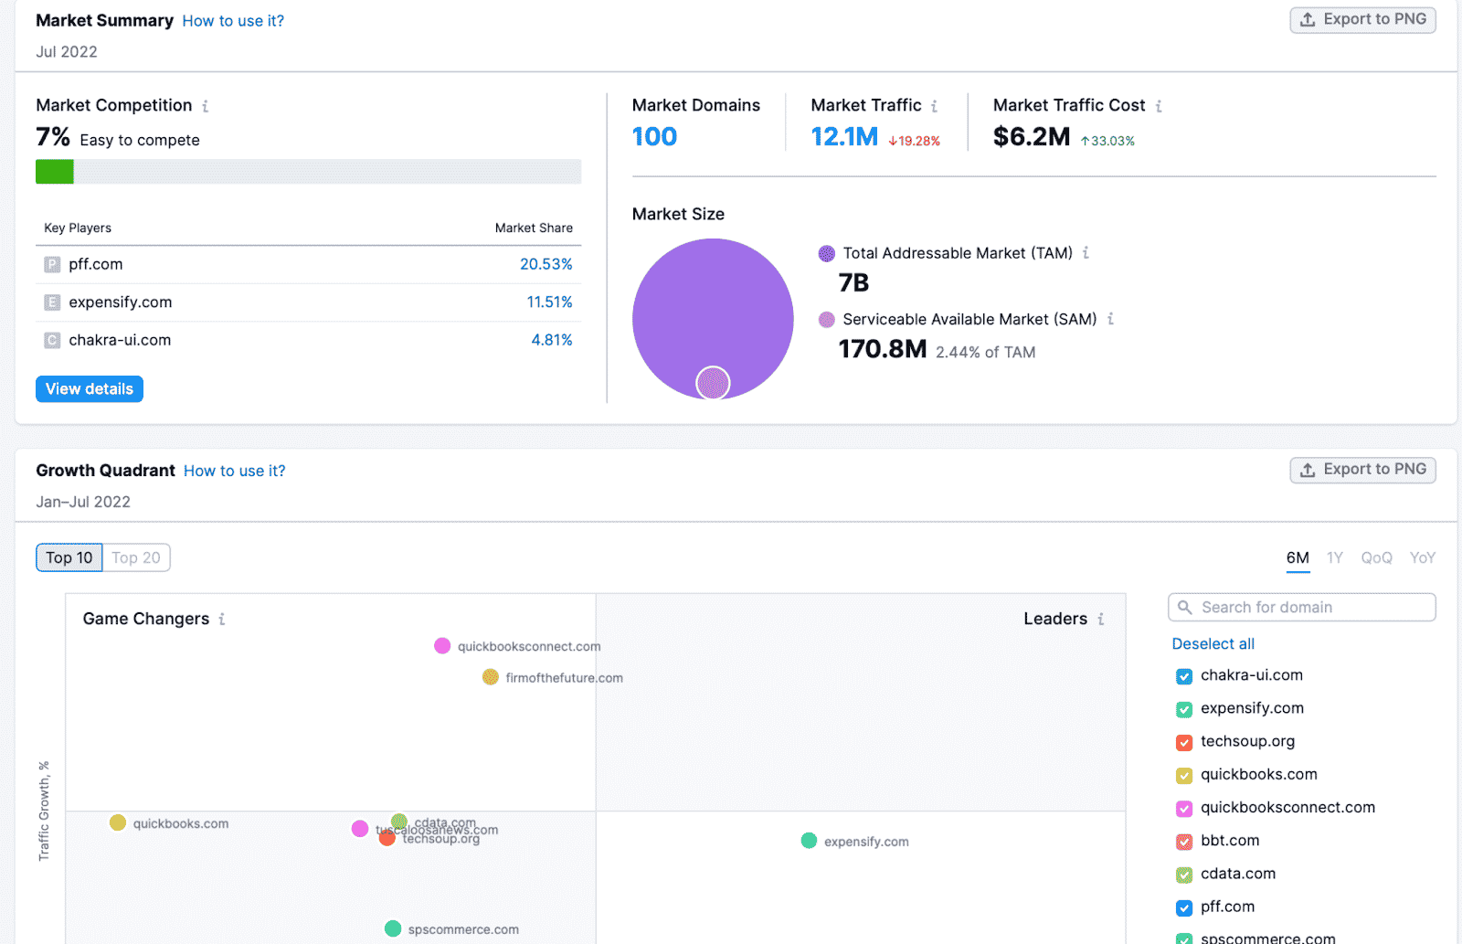Switch to the Top 20 tab
Screen dimensions: 1462x944
136,557
